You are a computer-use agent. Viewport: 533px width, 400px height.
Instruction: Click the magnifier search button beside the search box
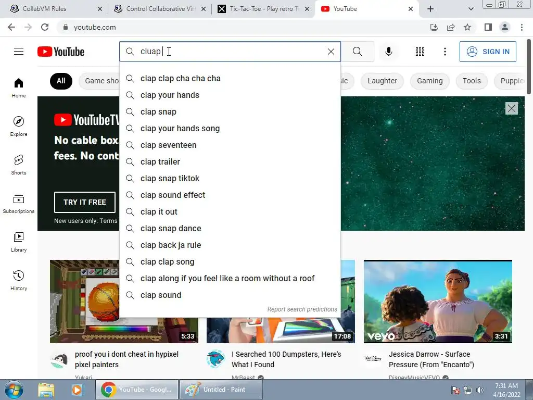[357, 52]
